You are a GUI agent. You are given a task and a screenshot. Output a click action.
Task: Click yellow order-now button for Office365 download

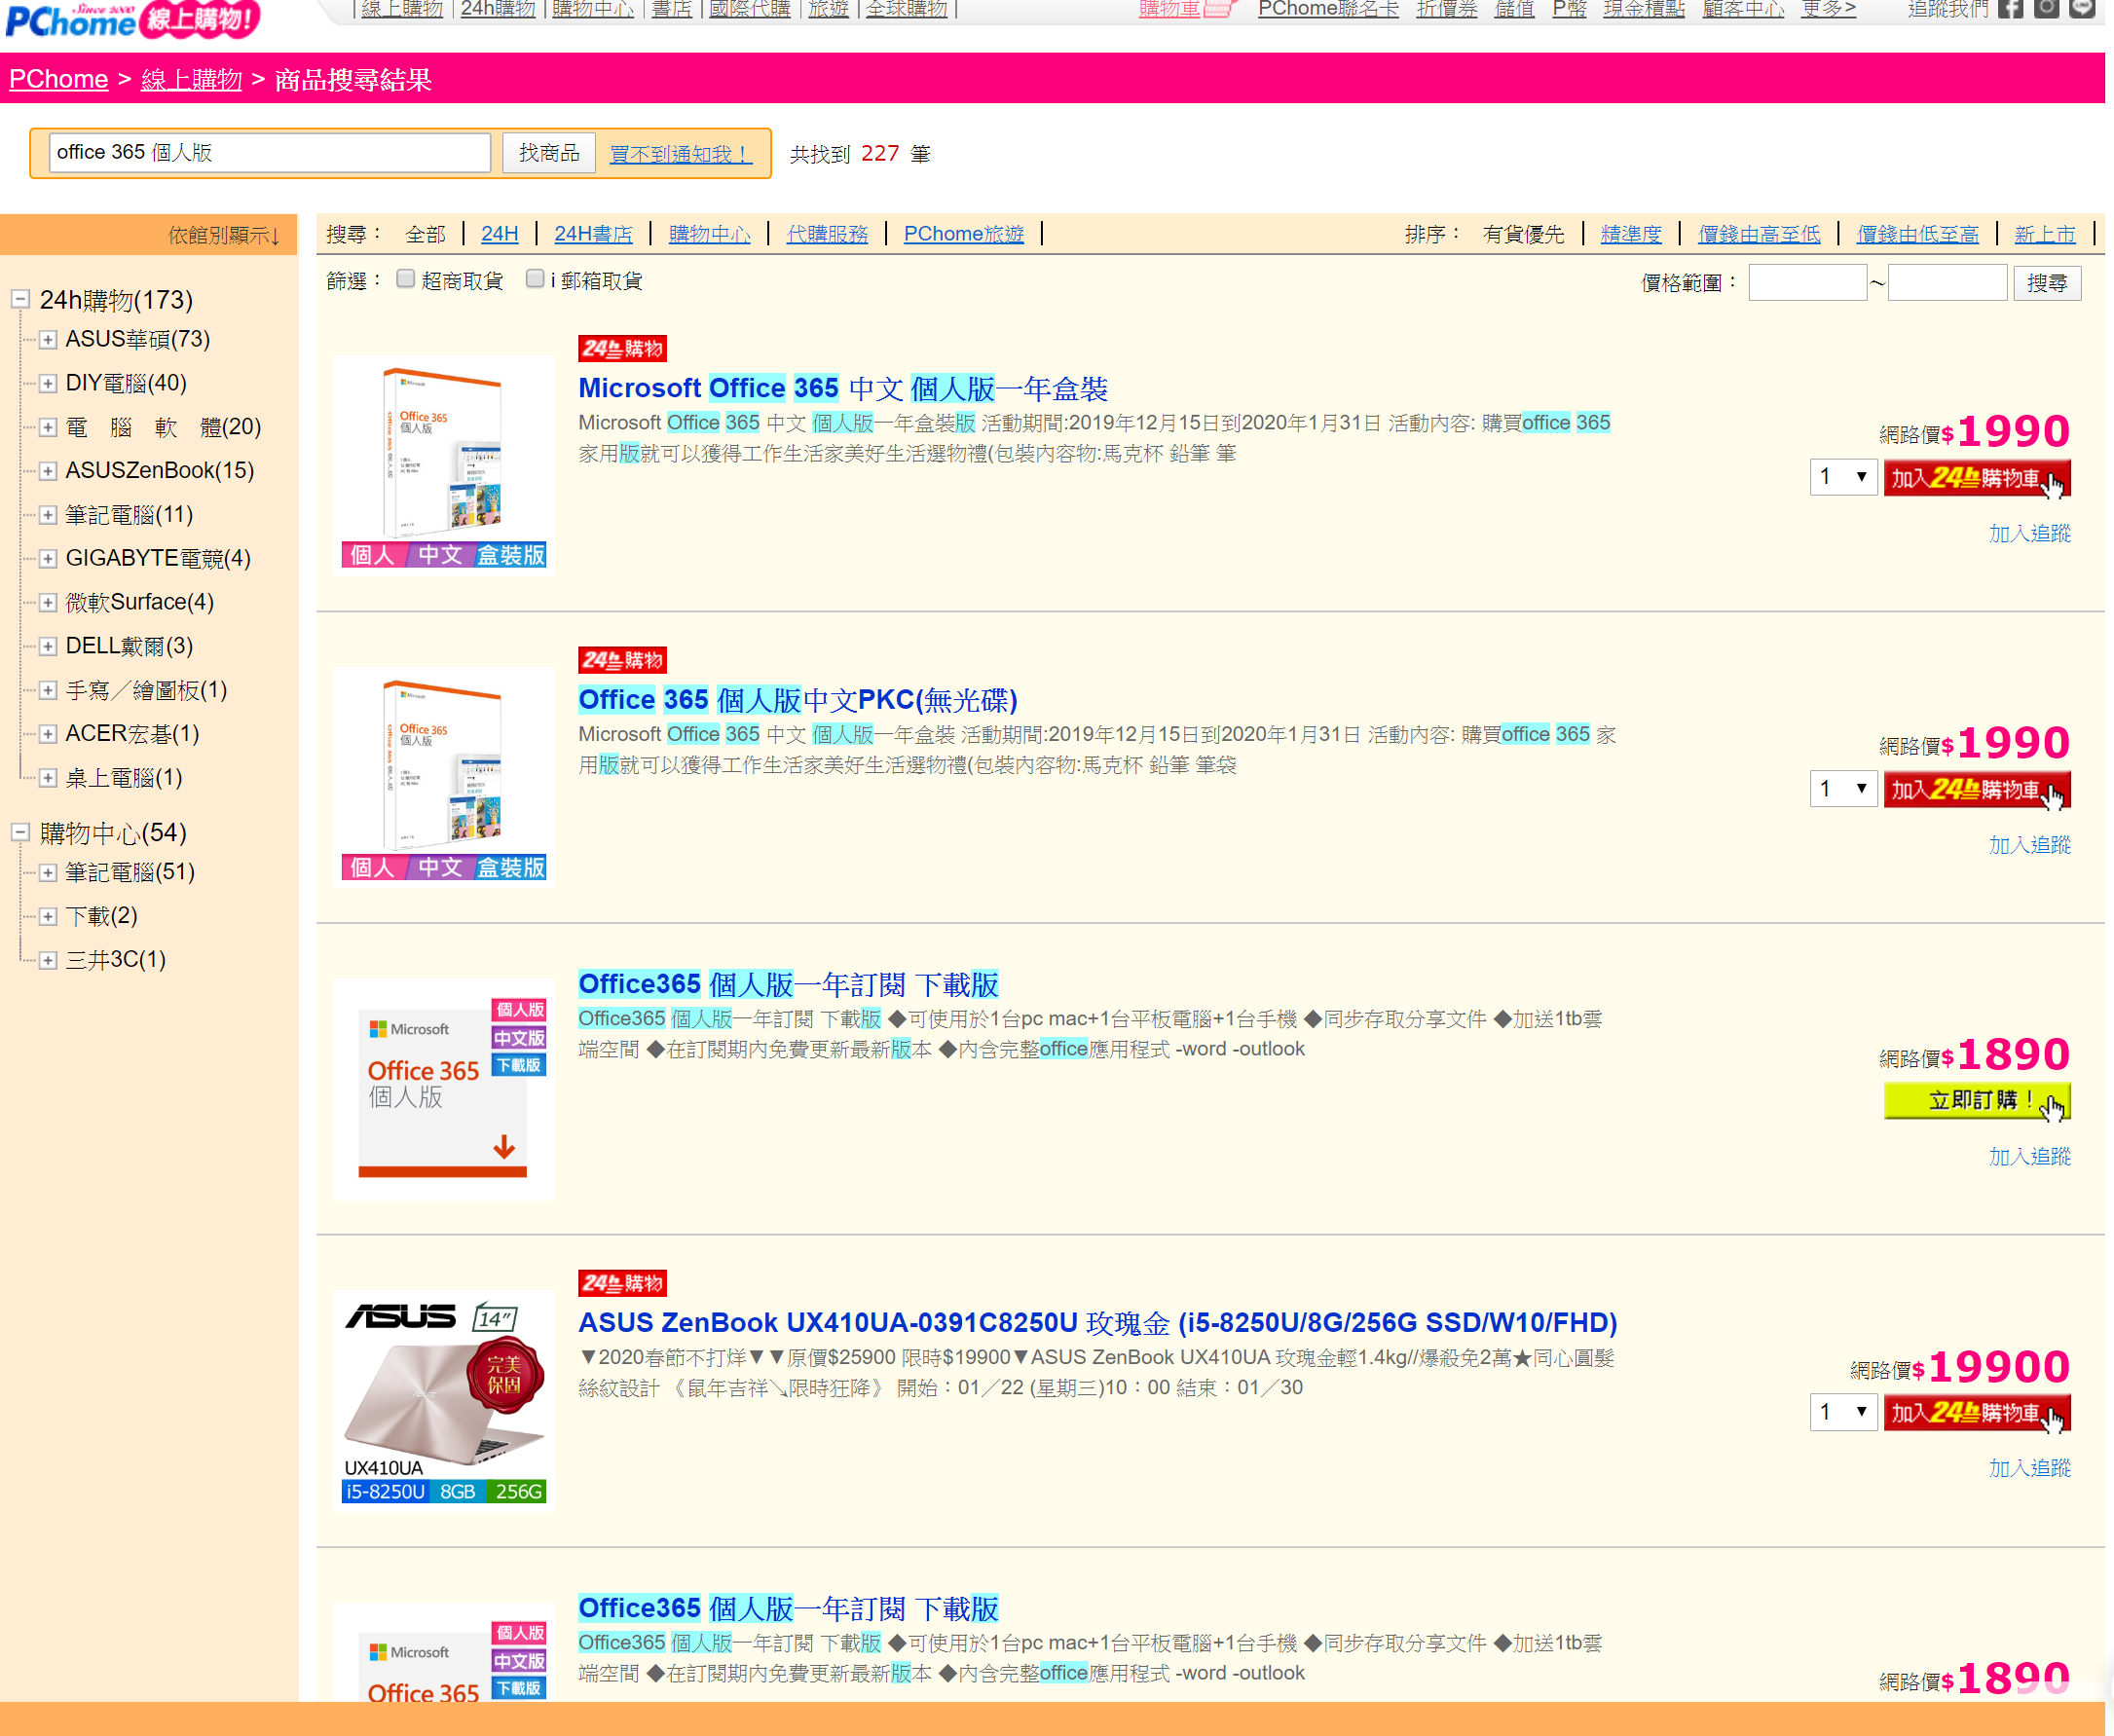coord(1976,1101)
